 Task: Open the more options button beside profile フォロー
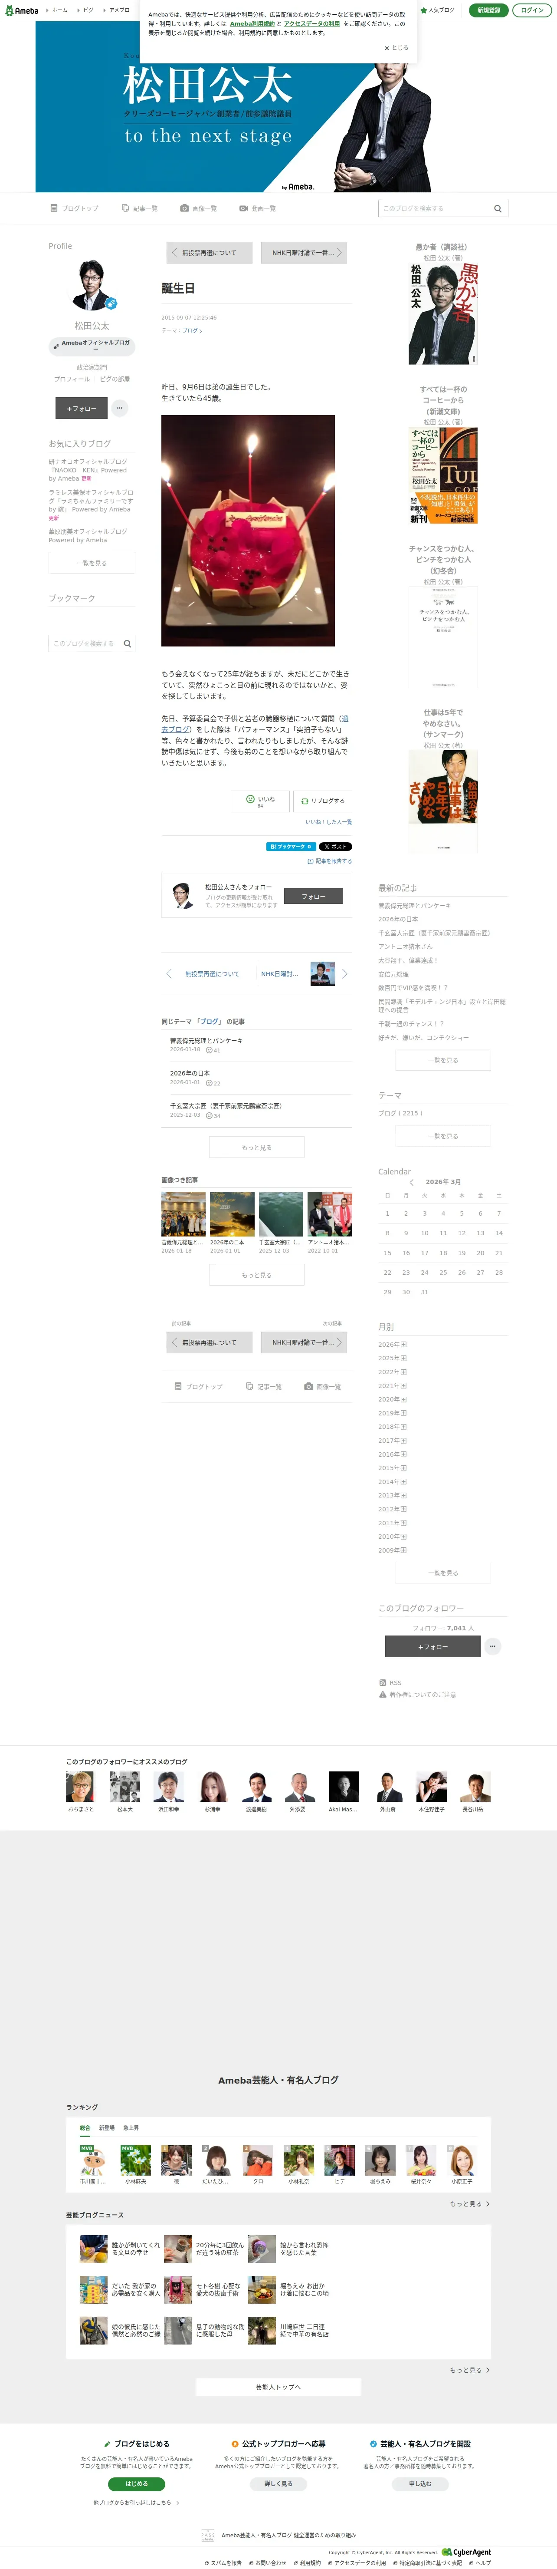point(120,408)
